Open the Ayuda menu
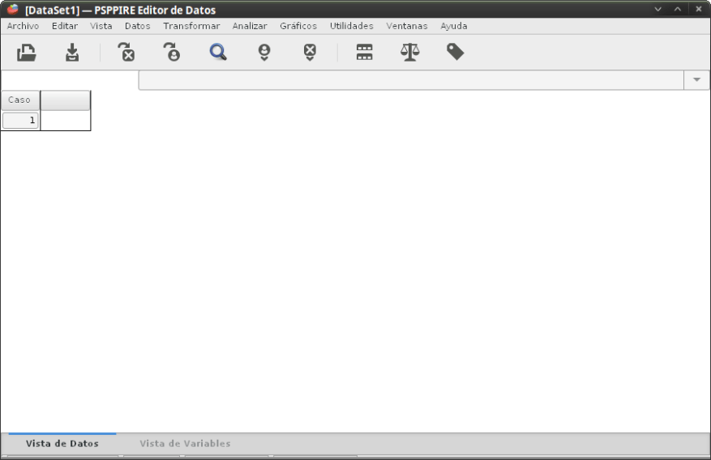Viewport: 711px width, 460px height. point(453,26)
